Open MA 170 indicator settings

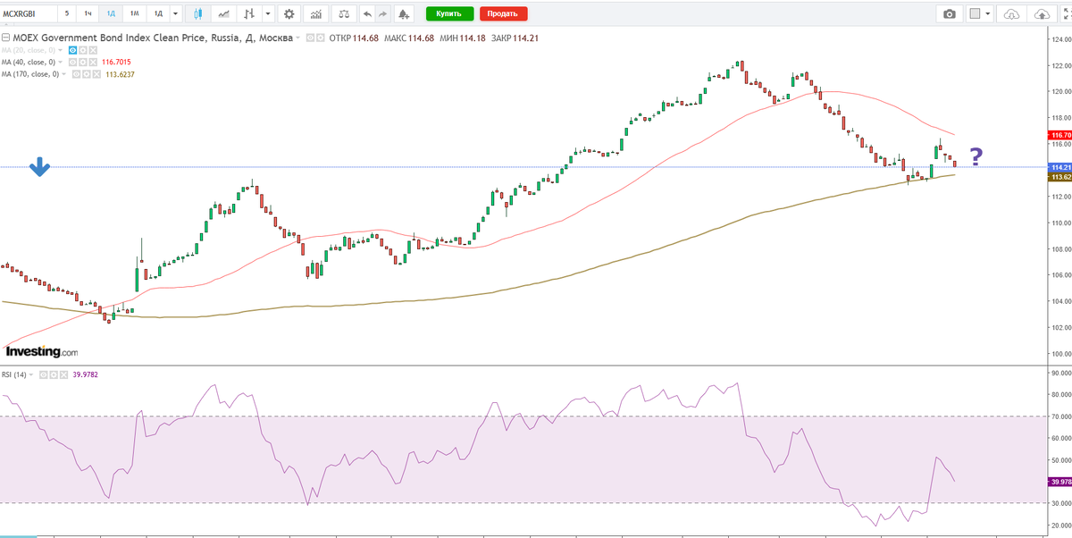tap(87, 74)
